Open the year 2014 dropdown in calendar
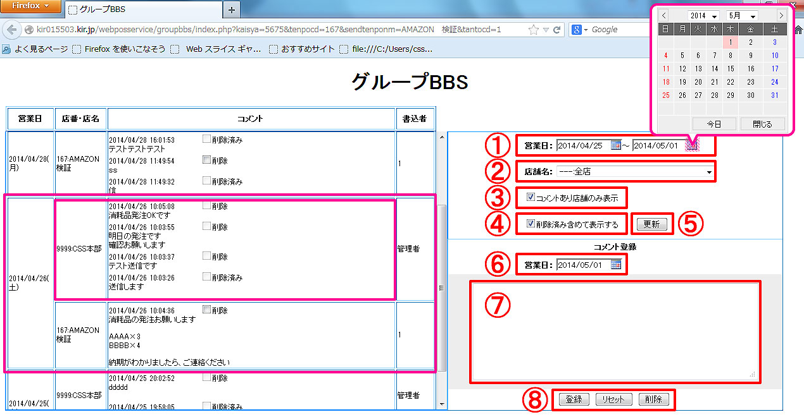The width and height of the screenshot is (804, 417). point(704,15)
